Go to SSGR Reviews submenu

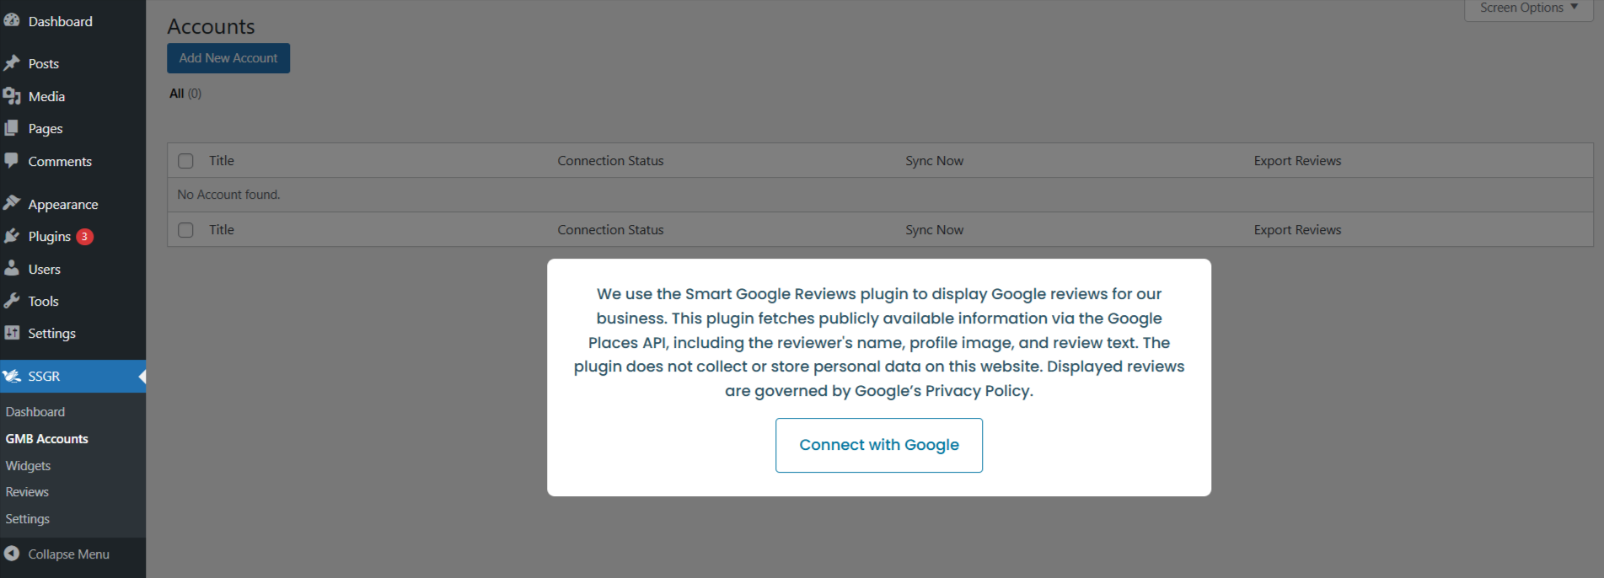(27, 492)
